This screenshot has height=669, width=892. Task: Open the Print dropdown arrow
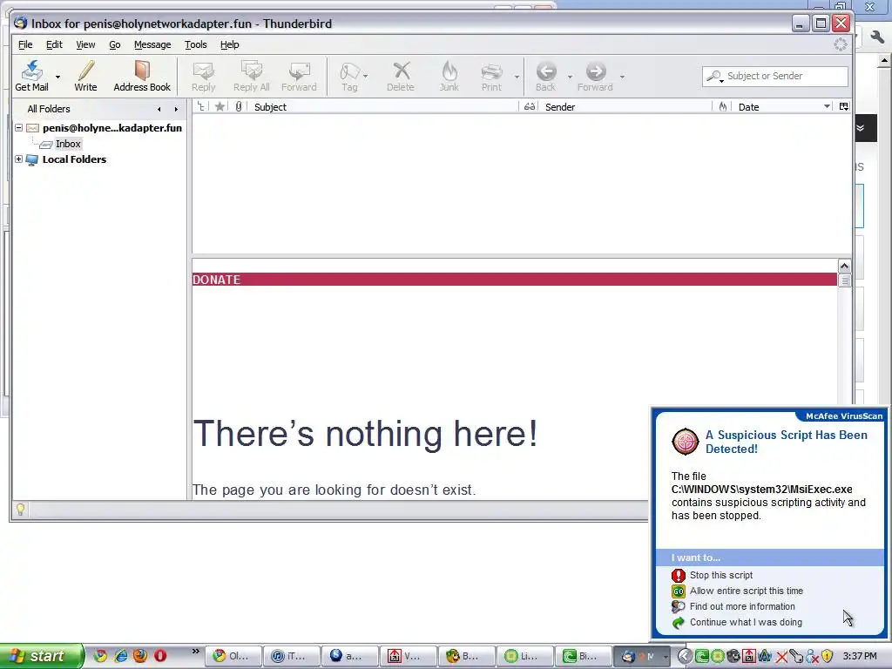517,77
